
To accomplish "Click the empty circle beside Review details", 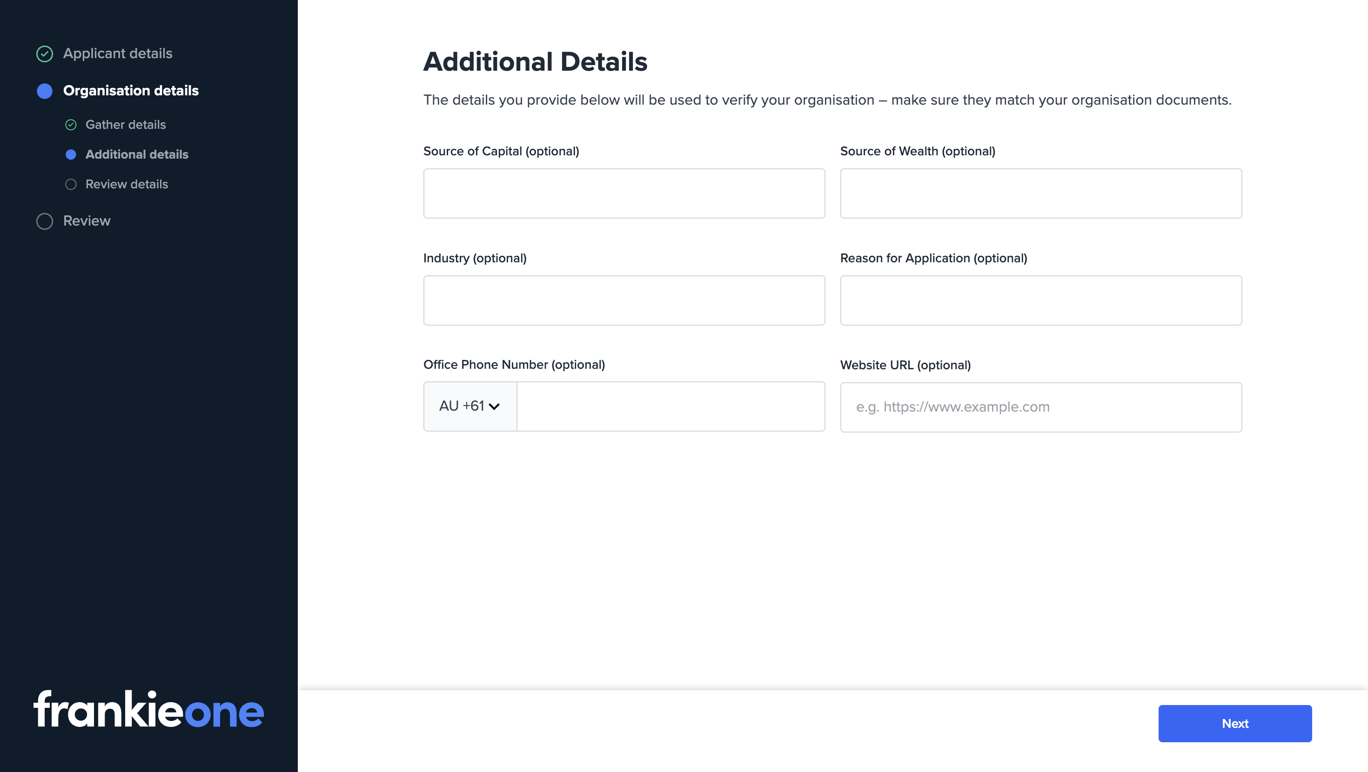I will point(71,184).
